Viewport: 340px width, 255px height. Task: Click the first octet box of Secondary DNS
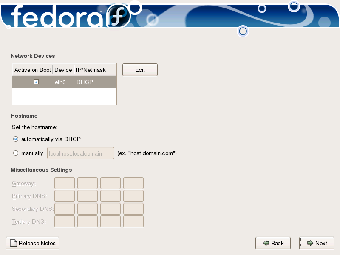point(65,209)
